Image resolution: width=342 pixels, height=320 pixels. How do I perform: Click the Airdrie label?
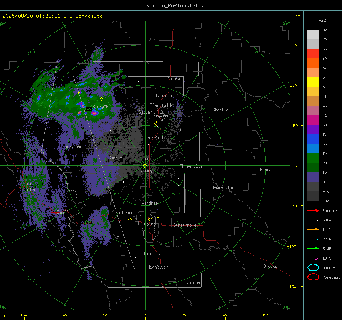(150, 203)
